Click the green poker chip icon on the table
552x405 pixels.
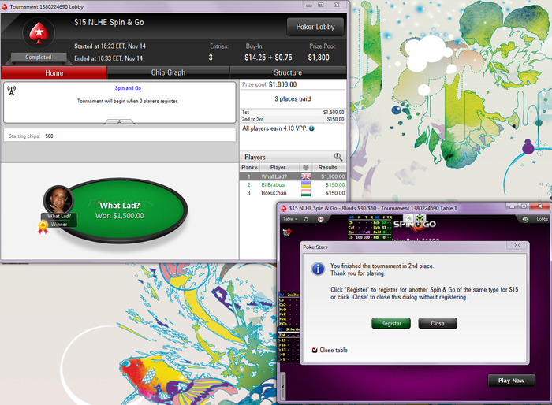(420, 218)
